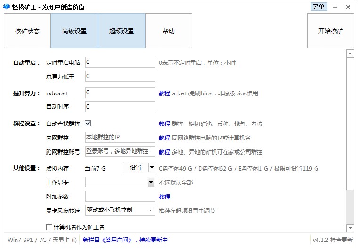Check the 计算机名作为矿工名 checkbox
Image resolution: width=358 pixels, height=249 pixels.
point(49,227)
